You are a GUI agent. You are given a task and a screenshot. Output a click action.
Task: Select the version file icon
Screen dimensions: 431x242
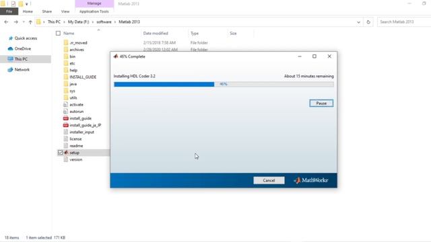pos(66,159)
